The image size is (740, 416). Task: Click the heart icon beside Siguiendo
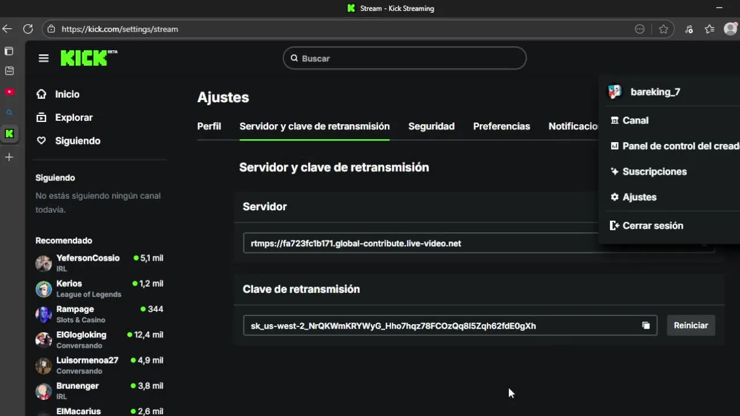point(42,140)
